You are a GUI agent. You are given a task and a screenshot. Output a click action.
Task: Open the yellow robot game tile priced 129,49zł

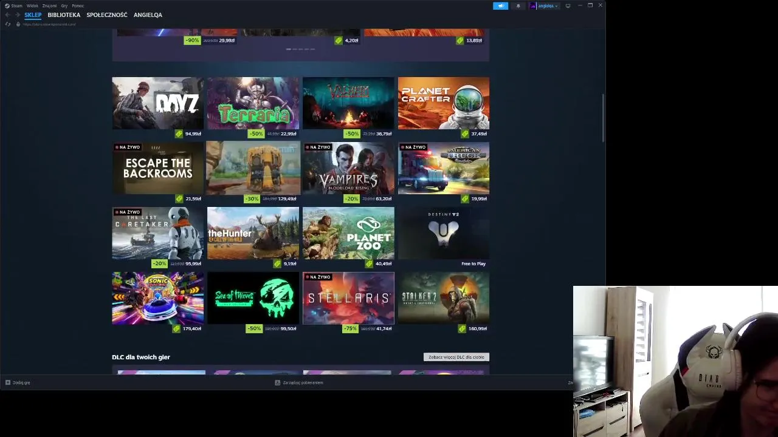pos(253,168)
